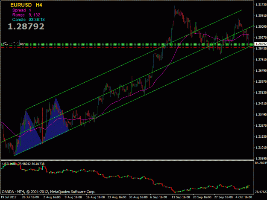Click the 6 Sep 16:00 time label

158,197
